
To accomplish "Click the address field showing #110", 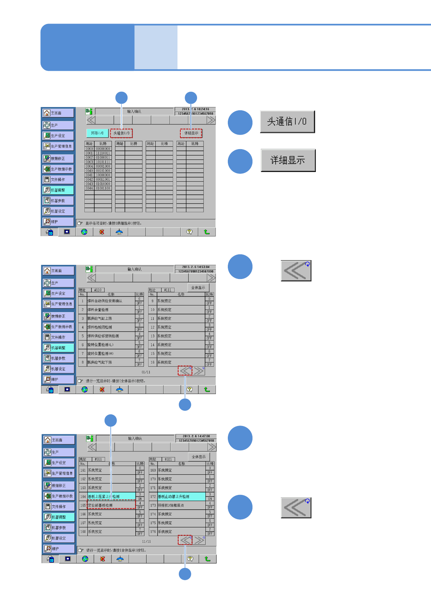I will point(98,290).
